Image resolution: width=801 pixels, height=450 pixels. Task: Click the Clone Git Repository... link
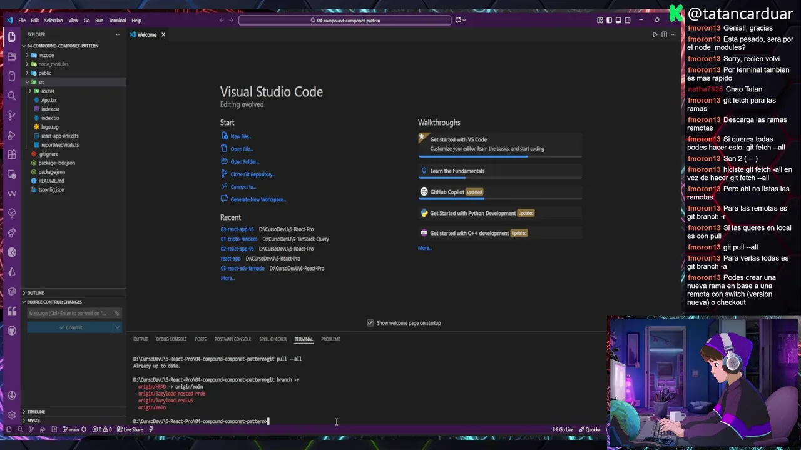pyautogui.click(x=252, y=174)
